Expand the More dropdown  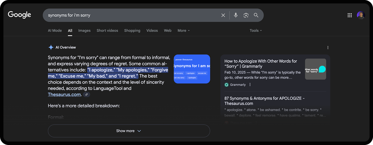184,30
